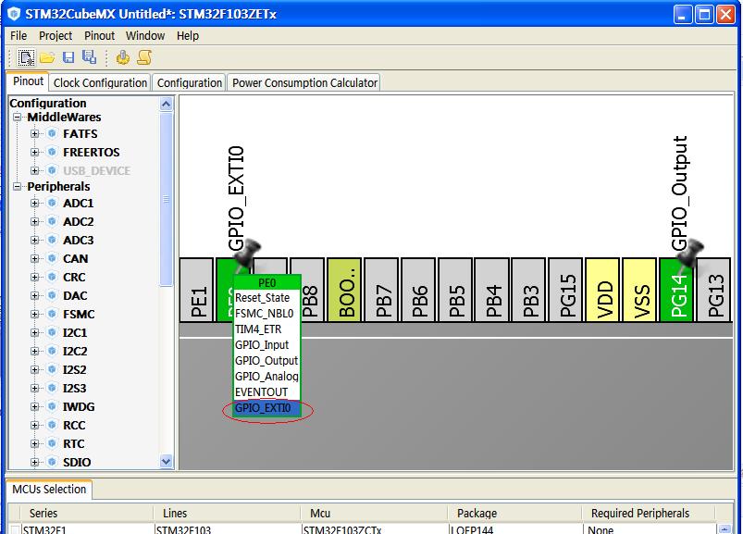Click the PB7 pin on chip
The image size is (743, 534).
pos(384,290)
